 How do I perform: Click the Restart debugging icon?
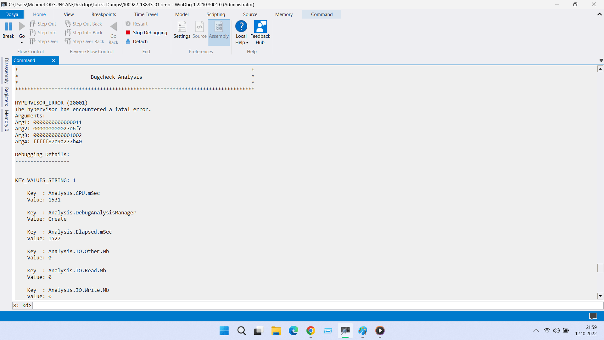128,24
